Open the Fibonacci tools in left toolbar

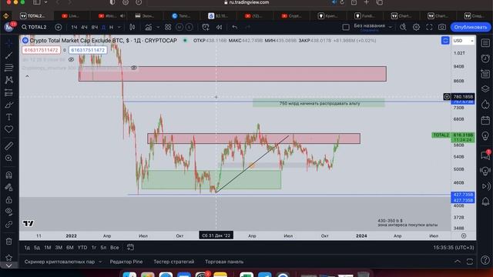(x=8, y=68)
